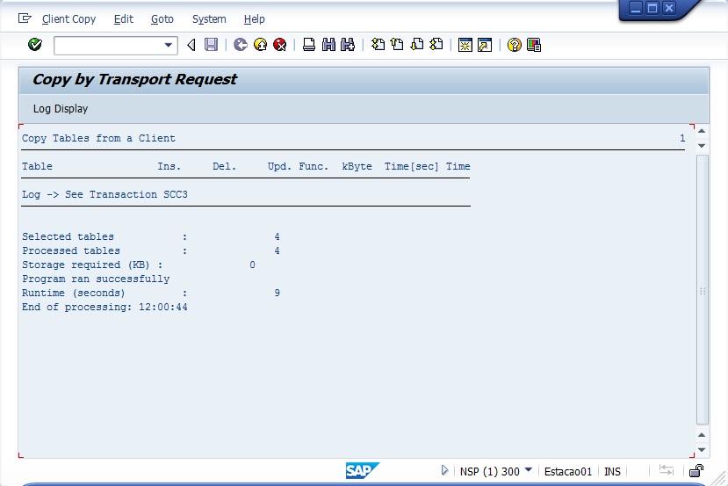Open the Client Copy menu
Image resolution: width=728 pixels, height=486 pixels.
pyautogui.click(x=68, y=18)
